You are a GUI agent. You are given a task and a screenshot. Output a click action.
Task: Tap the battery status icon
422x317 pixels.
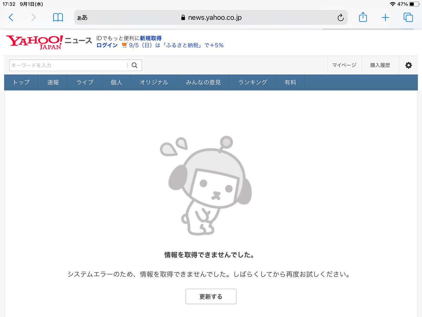coord(414,4)
